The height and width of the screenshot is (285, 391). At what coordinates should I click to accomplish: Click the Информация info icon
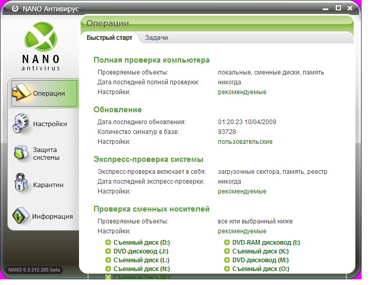pos(21,216)
